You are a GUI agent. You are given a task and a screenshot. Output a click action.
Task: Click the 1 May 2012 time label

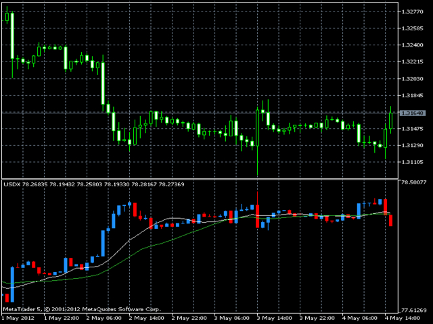(x=18, y=318)
